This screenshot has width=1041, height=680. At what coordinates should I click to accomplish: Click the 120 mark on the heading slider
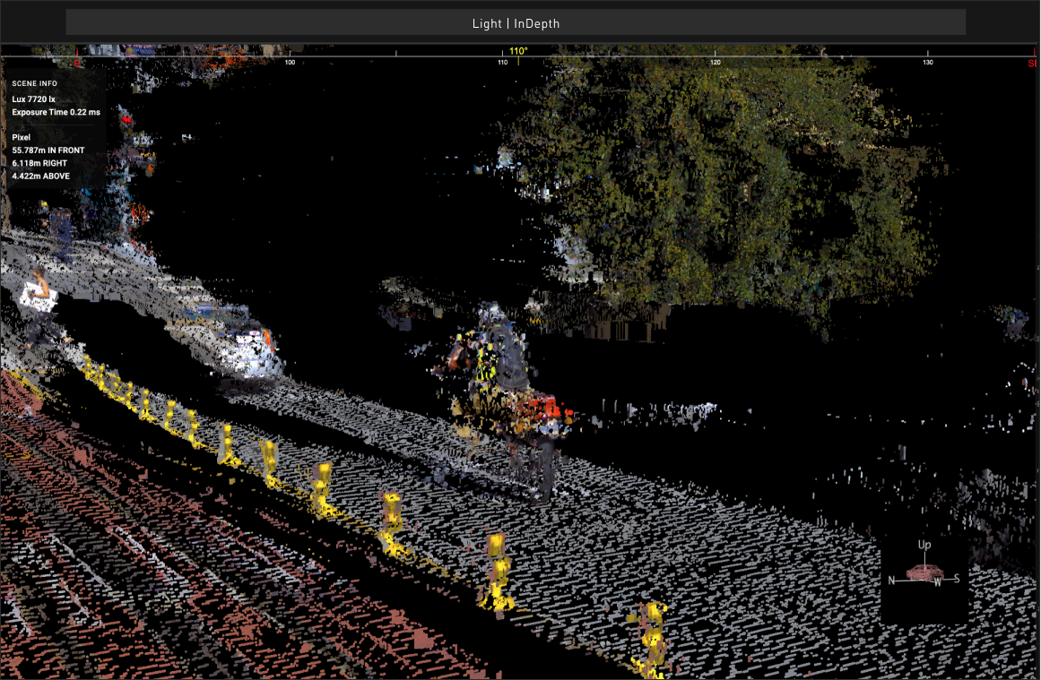click(715, 63)
